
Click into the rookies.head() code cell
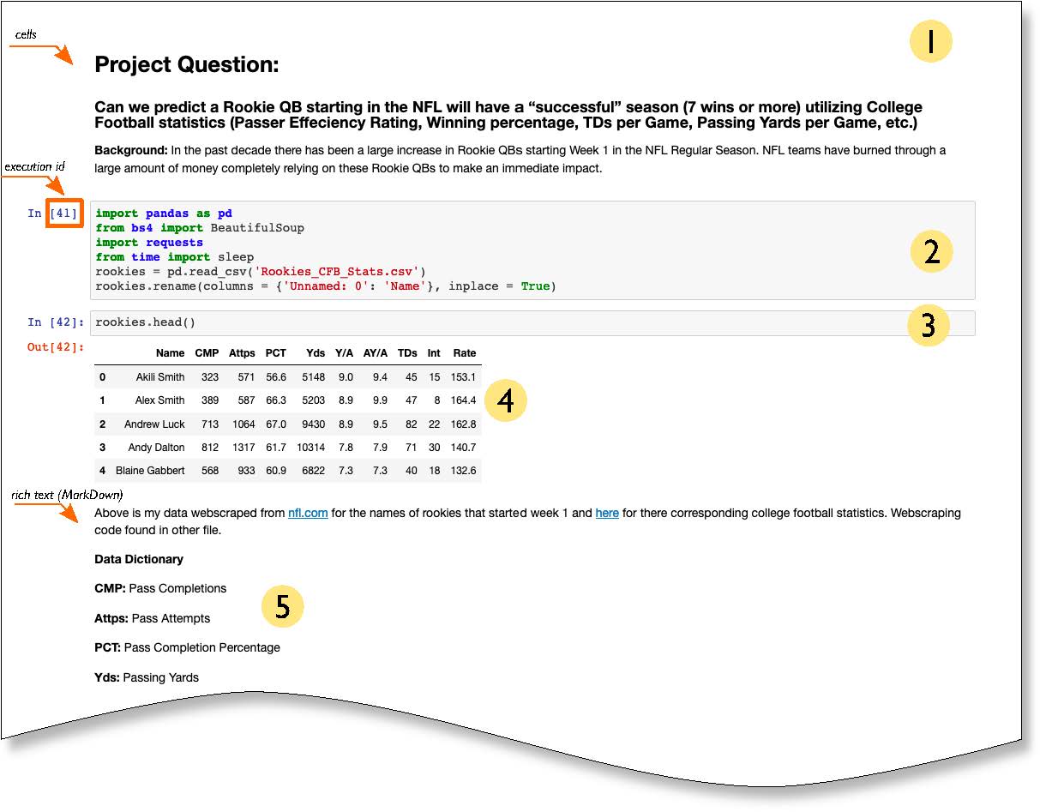point(532,322)
